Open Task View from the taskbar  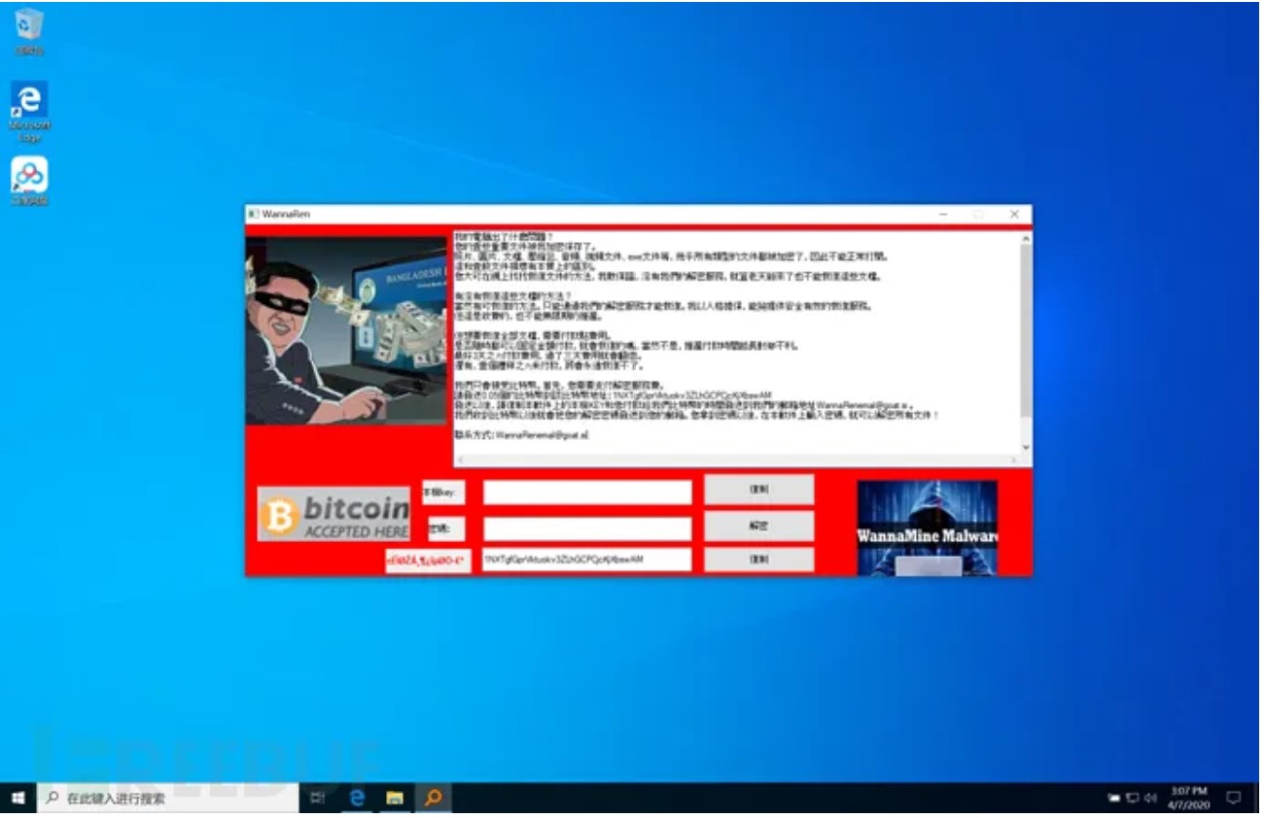pos(317,798)
